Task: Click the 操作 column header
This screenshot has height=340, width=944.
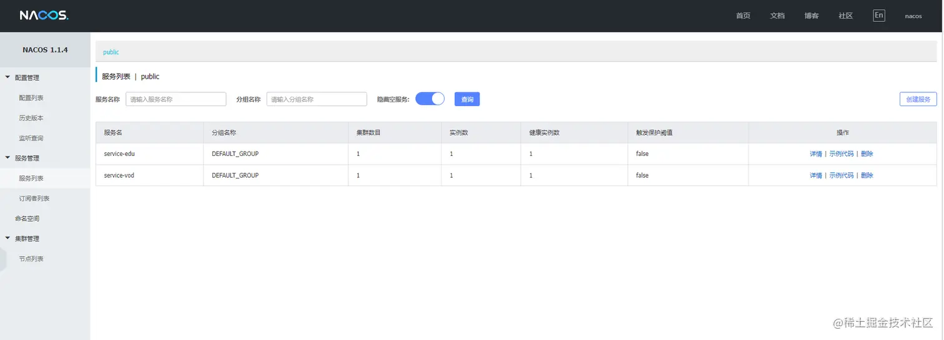Action: pyautogui.click(x=842, y=133)
